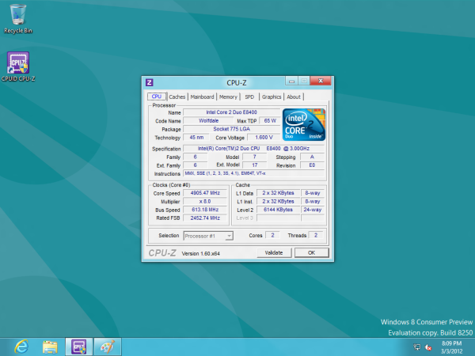Open the About tab
This screenshot has height=356, width=475.
pos(294,97)
